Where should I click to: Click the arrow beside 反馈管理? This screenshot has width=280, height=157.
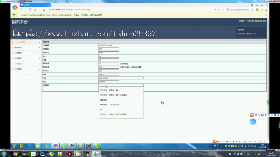pos(39,69)
